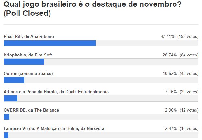Click the Outros blue result bar
The image size is (202, 140).
click(14, 80)
